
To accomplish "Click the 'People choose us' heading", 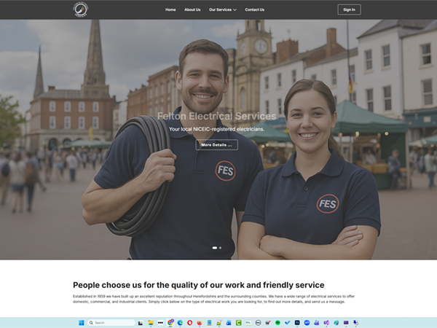I will pyautogui.click(x=198, y=285).
